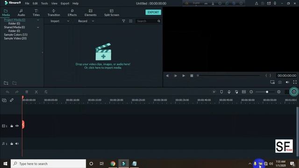Click the preview volume icon
299x168 pixels.
[287, 82]
